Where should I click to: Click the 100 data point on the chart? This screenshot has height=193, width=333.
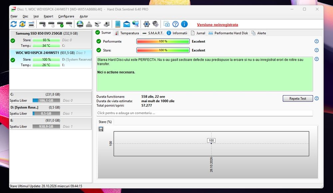pyautogui.click(x=211, y=143)
